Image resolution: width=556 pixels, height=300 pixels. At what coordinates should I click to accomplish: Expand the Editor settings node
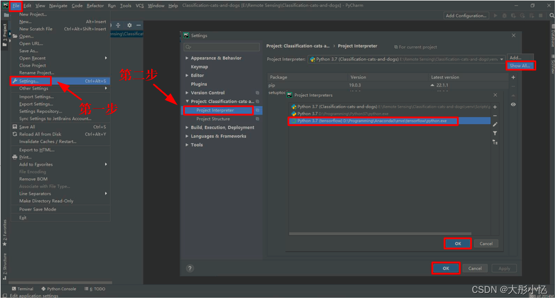(187, 75)
